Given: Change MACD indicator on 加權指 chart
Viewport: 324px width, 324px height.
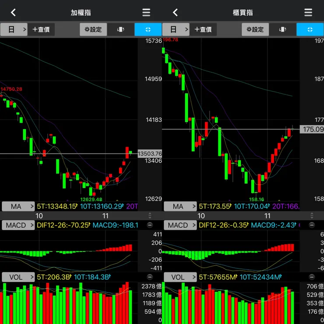Looking at the screenshot, I should coord(18,225).
